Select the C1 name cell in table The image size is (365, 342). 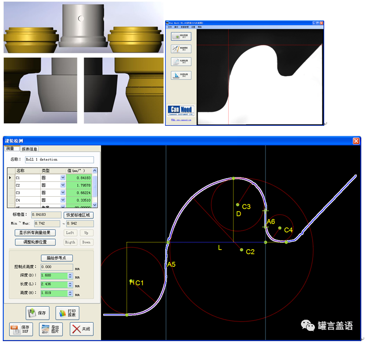pos(28,178)
